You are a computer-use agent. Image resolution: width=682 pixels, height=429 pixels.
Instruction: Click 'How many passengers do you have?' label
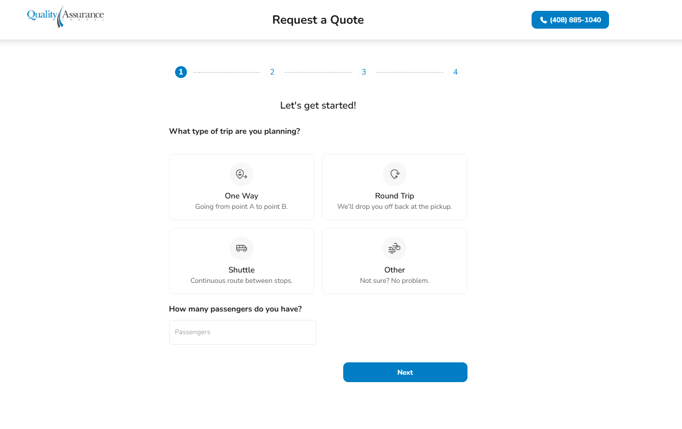[x=236, y=309]
